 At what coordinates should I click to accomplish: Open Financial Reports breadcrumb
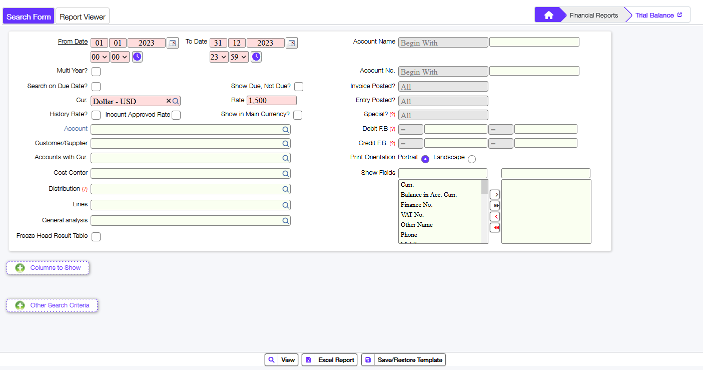tap(594, 15)
